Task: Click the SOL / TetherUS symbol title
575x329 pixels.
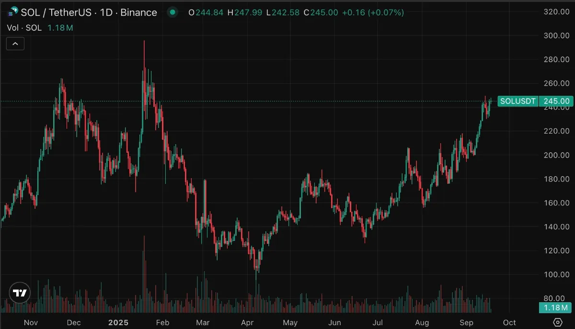Action: [89, 12]
